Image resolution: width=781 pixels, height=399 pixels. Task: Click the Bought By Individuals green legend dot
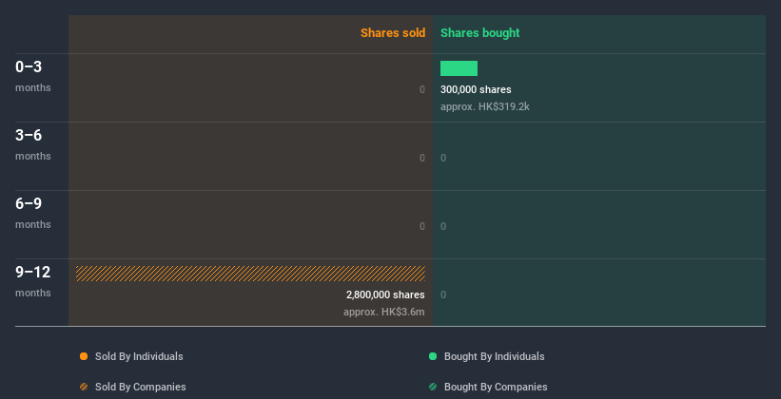tap(433, 356)
